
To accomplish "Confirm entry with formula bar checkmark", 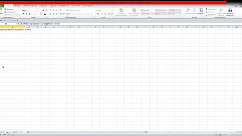I will [24, 24].
